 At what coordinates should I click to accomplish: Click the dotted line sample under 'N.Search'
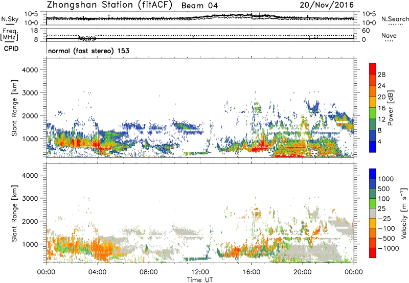pos(396,25)
